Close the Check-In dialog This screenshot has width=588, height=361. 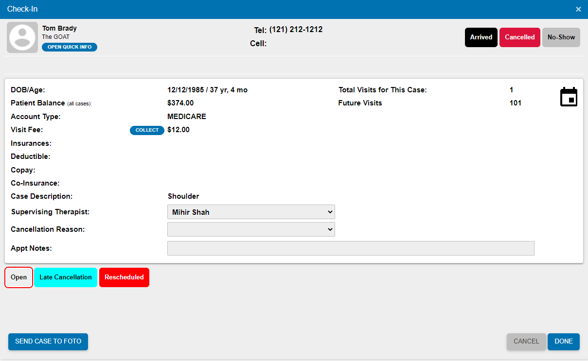[x=578, y=9]
